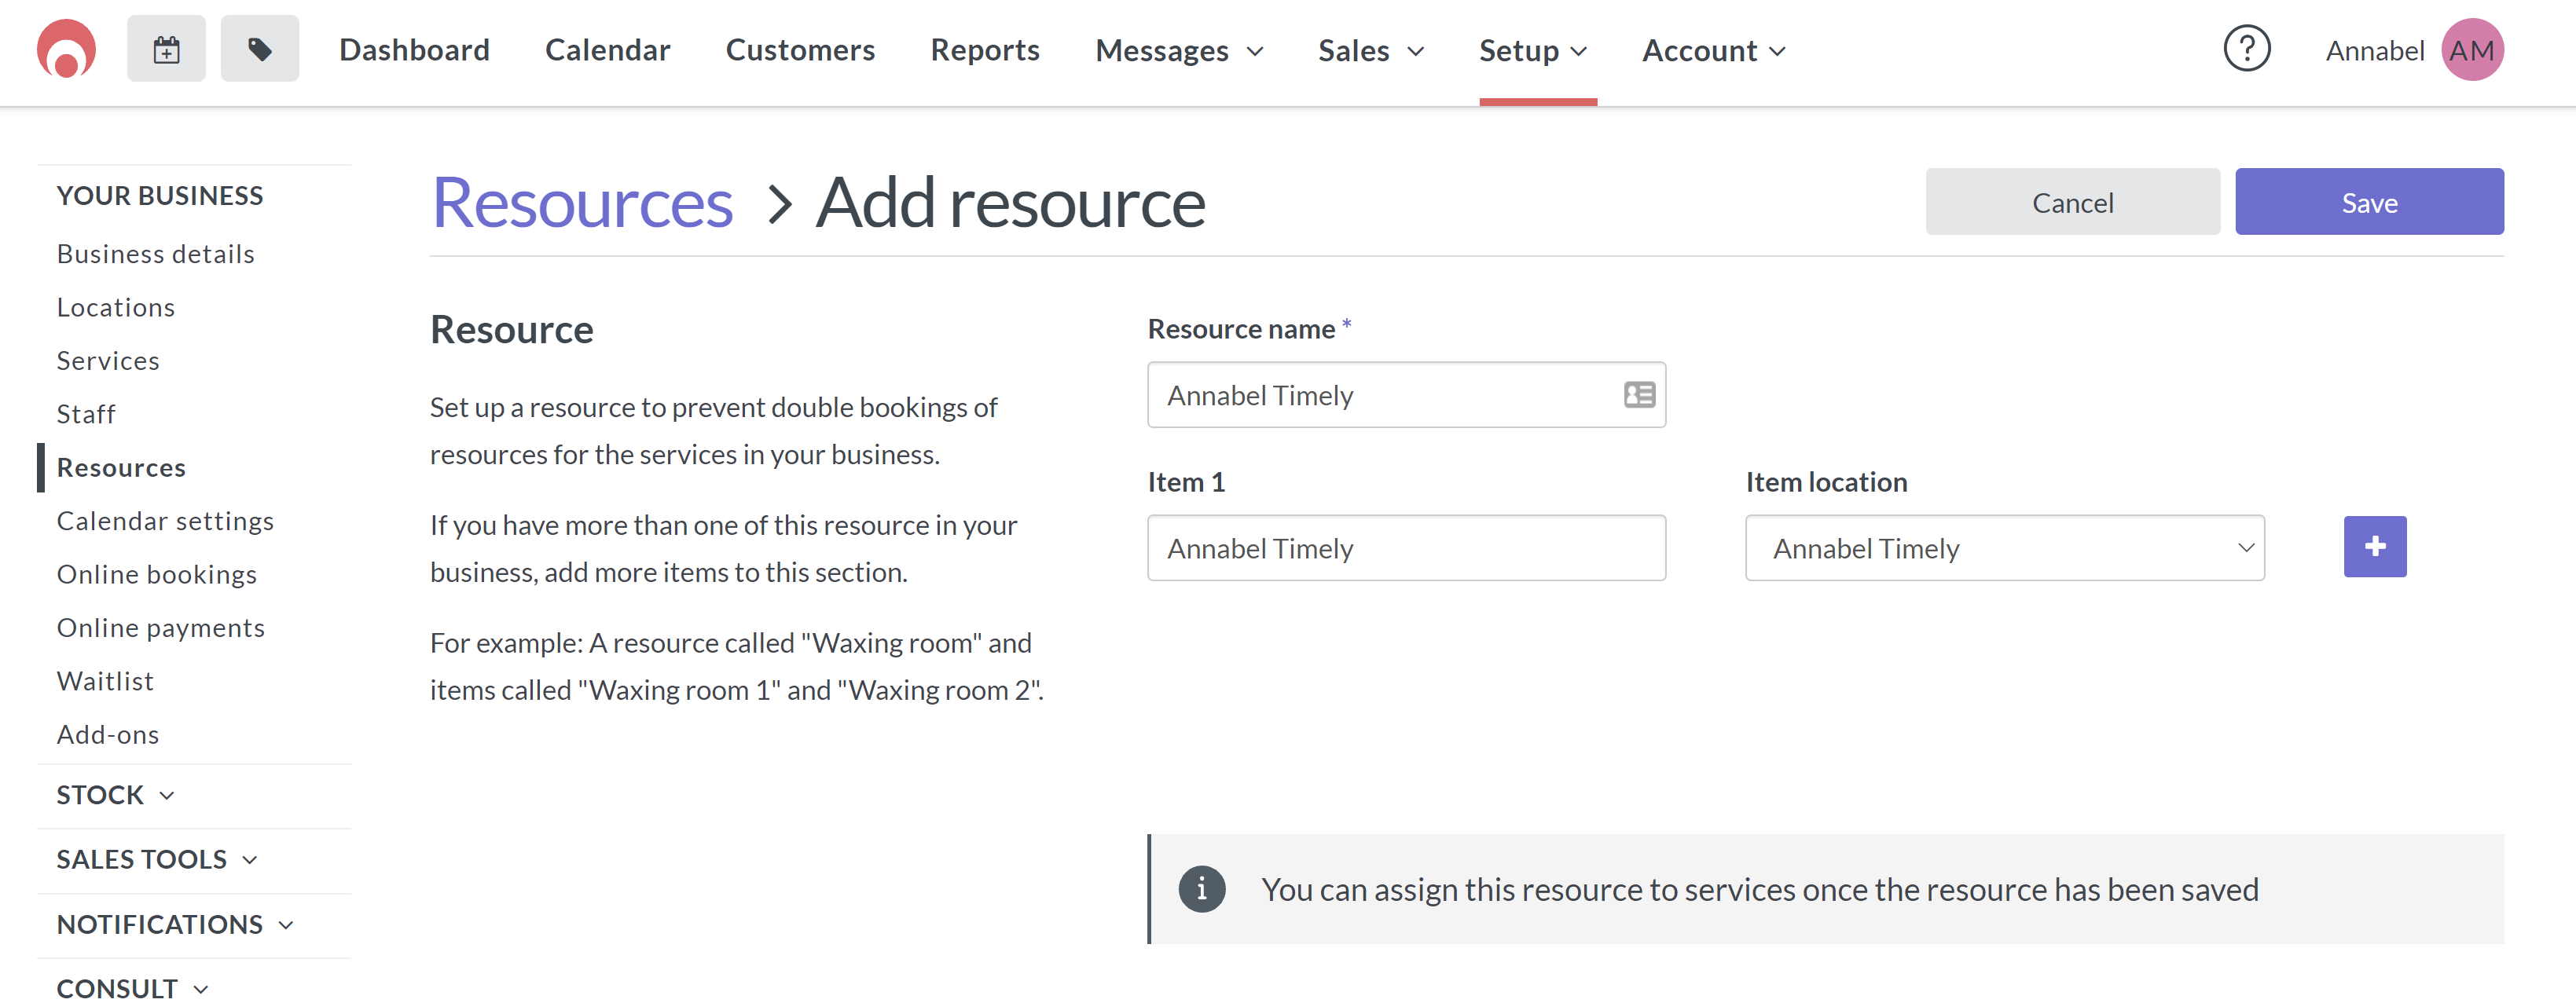
Task: Click the contact card icon in Resource name
Action: pos(1639,396)
